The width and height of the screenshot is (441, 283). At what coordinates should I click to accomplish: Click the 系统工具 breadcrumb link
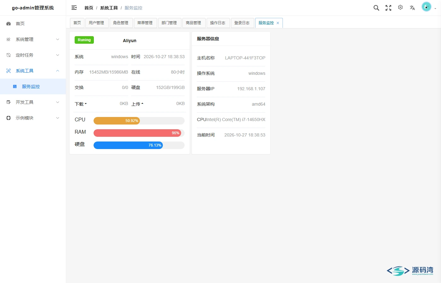click(109, 8)
